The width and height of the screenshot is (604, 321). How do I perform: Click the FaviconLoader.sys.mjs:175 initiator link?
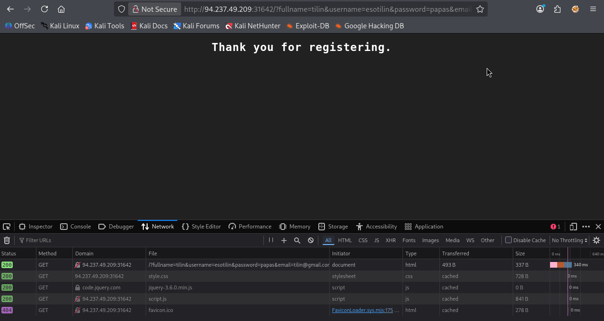point(362,310)
